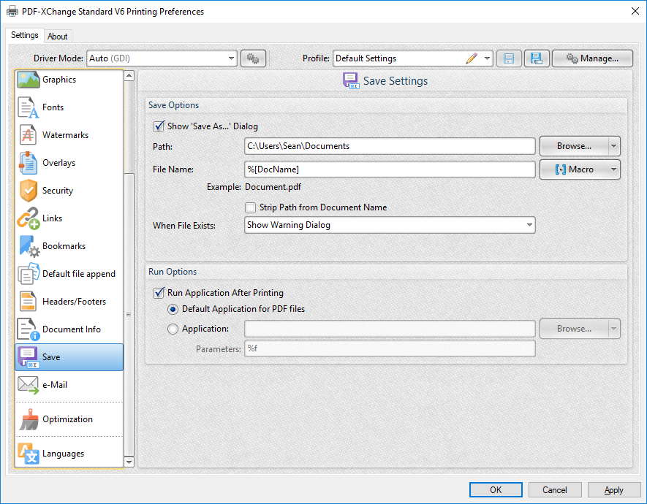This screenshot has height=504, width=647.
Task: Click the save profile floppy icon
Action: [x=509, y=58]
